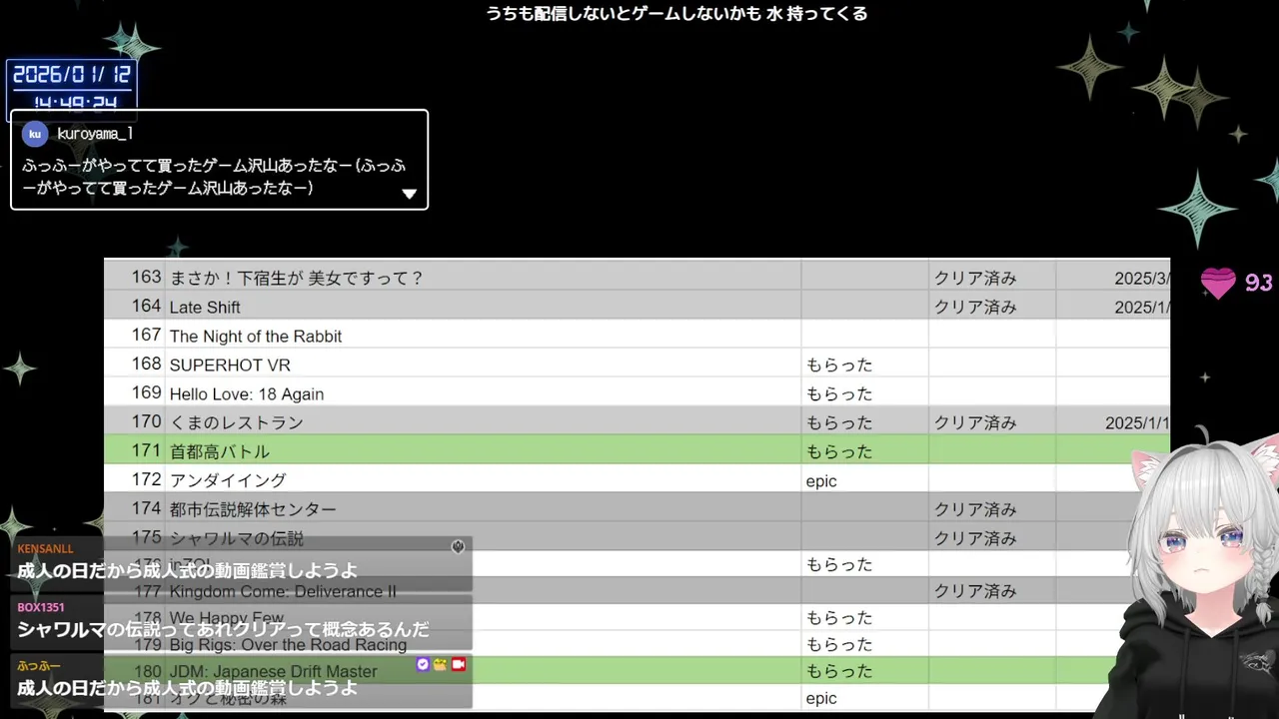The image size is (1279, 719).
Task: Click 'クリア済み' in the 都市伝説解体センター row
Action: [992, 509]
